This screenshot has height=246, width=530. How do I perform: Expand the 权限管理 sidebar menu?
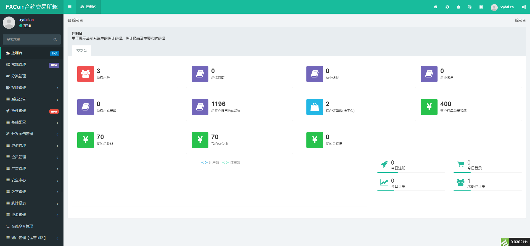(x=32, y=88)
